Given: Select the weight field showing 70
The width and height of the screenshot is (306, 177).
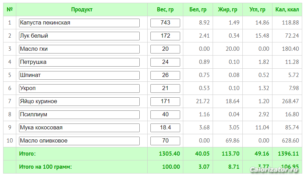Looking at the screenshot, I should 165,141.
